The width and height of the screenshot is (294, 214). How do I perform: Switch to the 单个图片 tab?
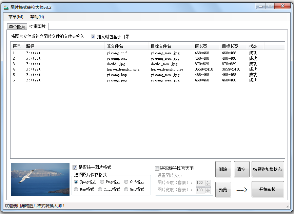[x=17, y=27]
